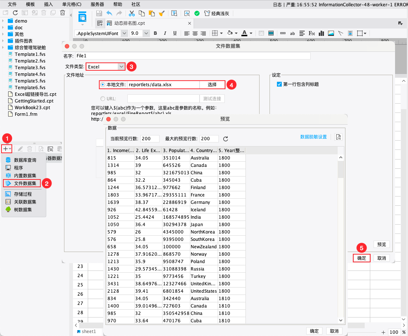Open the 文件 menu
The width and height of the screenshot is (408, 336).
tap(12, 4)
